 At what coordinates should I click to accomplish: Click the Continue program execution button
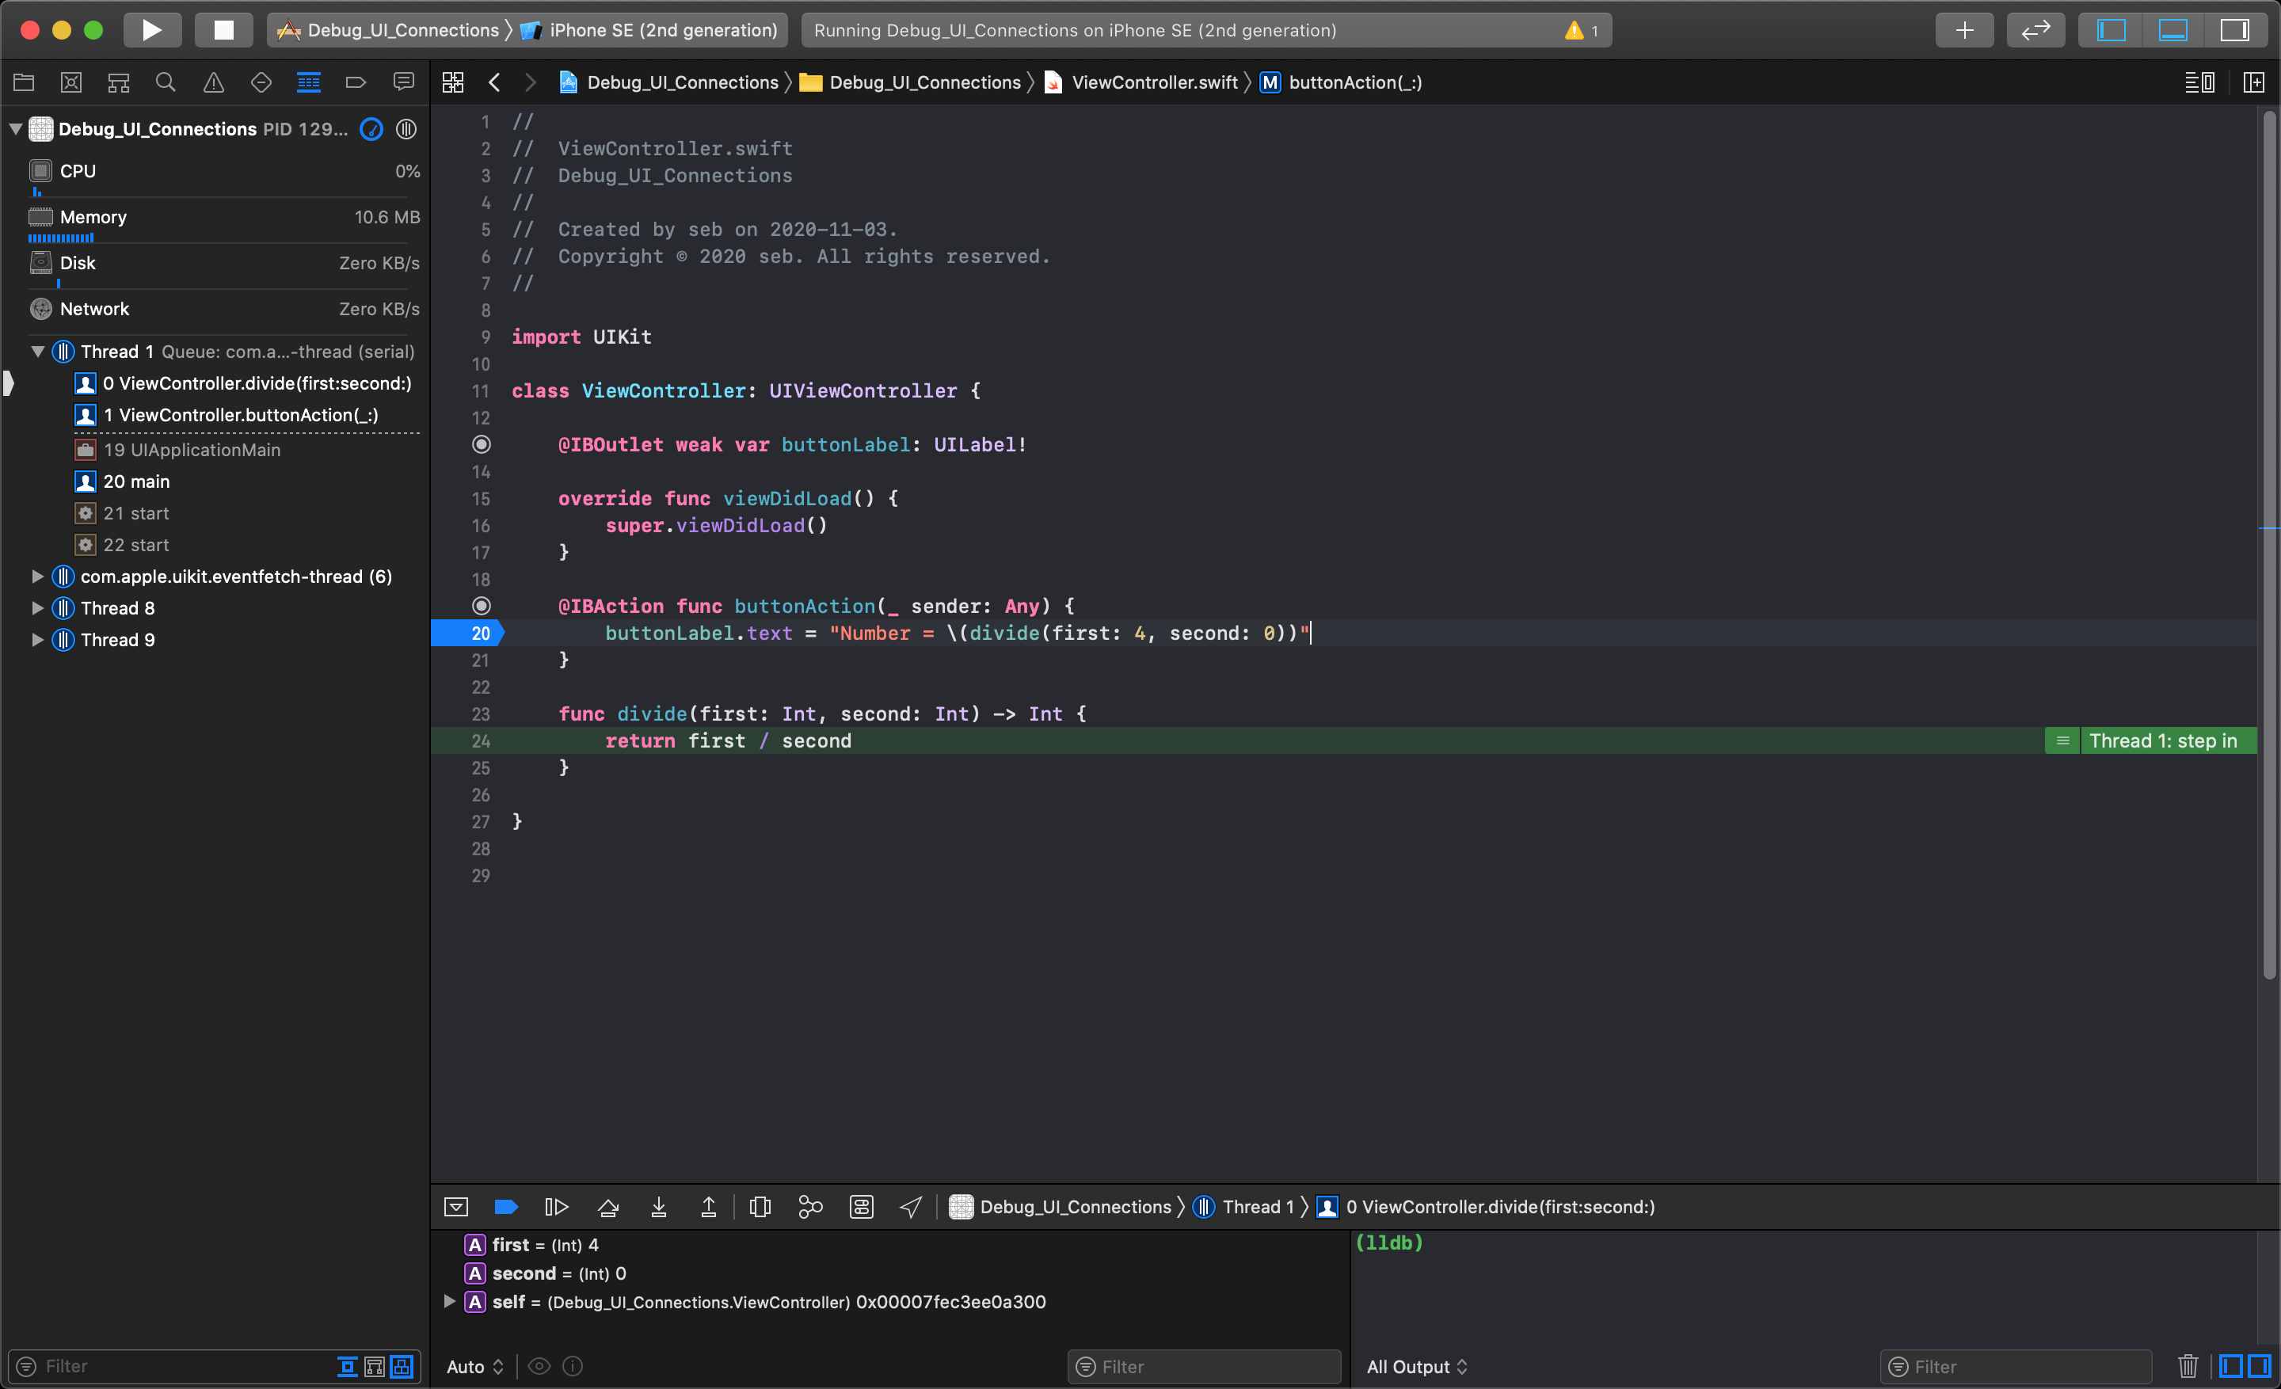pyautogui.click(x=507, y=1207)
